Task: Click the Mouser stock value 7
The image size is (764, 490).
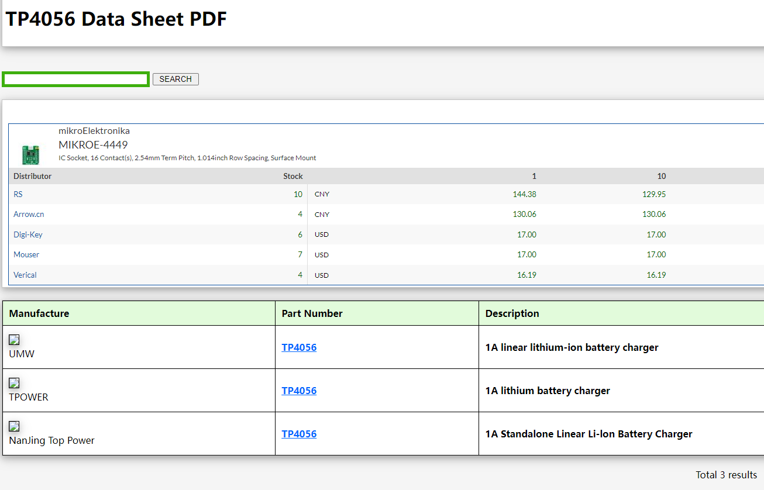Action: point(300,254)
